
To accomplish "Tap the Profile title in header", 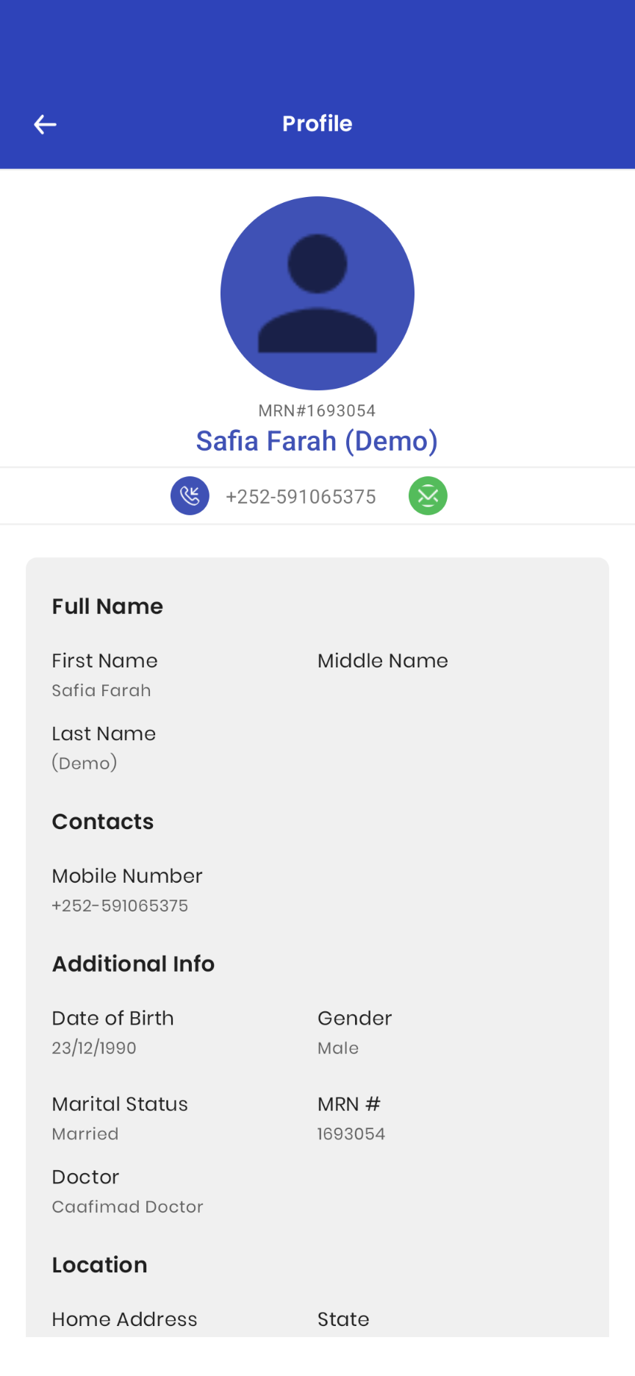I will pyautogui.click(x=317, y=123).
